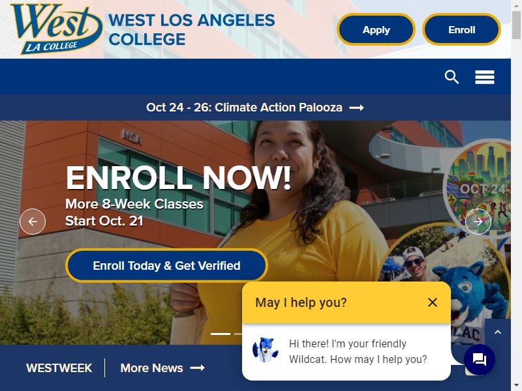Image resolution: width=522 pixels, height=391 pixels.
Task: Advance to next carousel slide arrow
Action: click(x=478, y=222)
